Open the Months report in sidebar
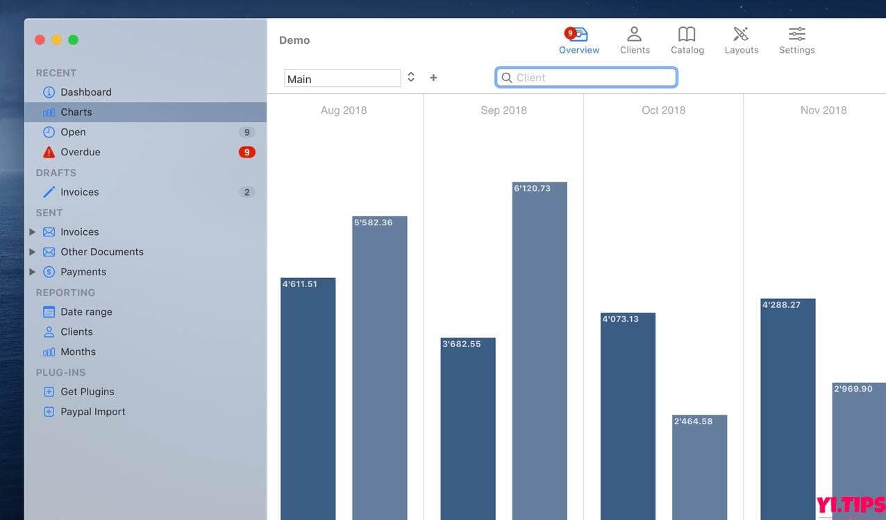886x520 pixels. pos(78,352)
